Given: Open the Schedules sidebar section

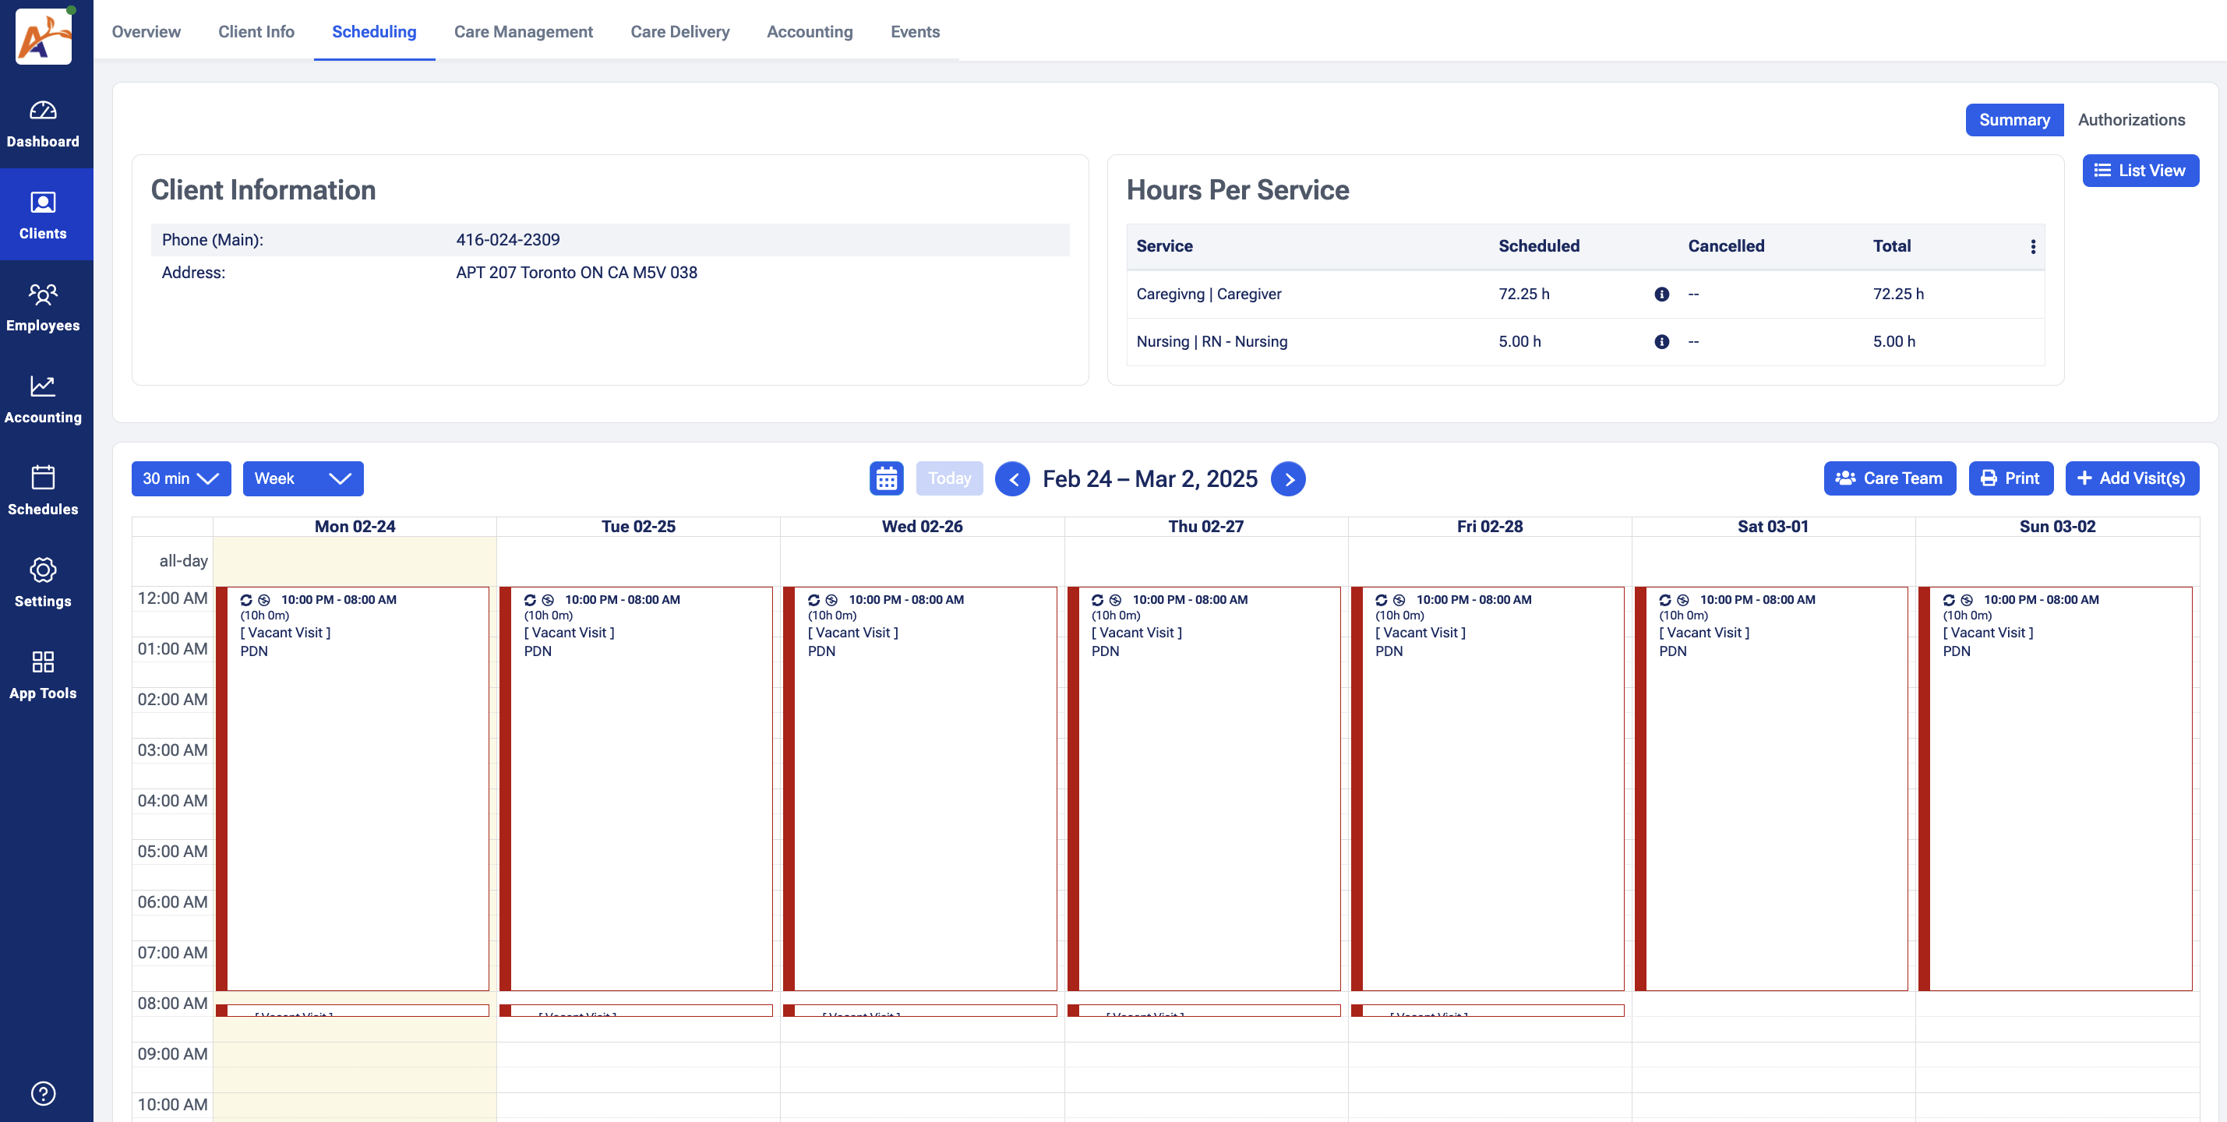Looking at the screenshot, I should [42, 491].
